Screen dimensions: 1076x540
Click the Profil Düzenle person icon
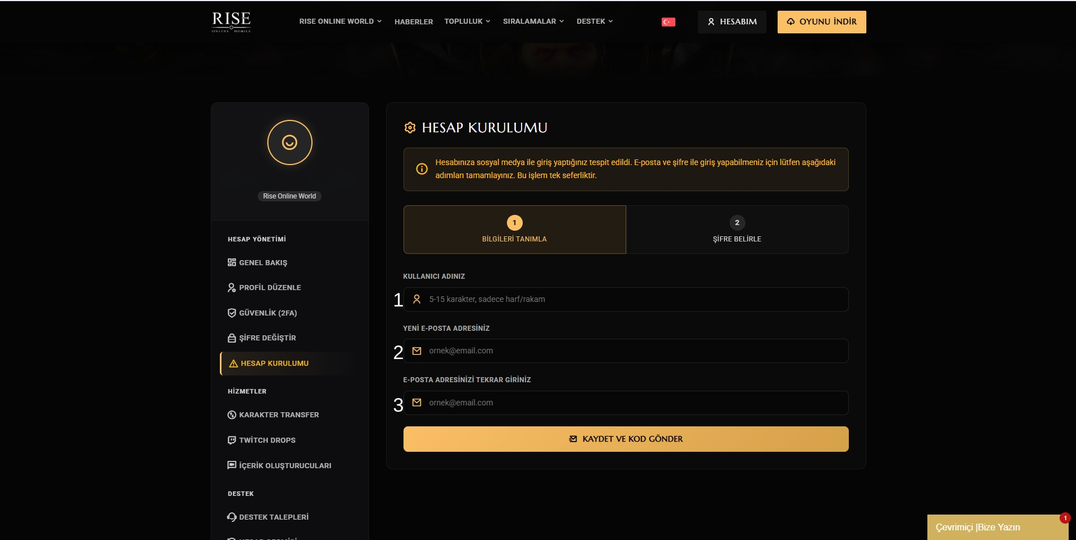[x=232, y=287]
